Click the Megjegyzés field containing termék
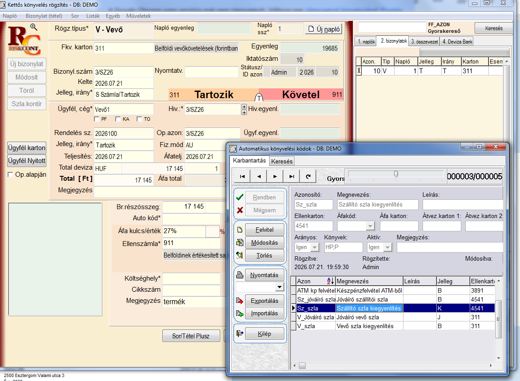The height and width of the screenshot is (381, 520). pos(194,302)
